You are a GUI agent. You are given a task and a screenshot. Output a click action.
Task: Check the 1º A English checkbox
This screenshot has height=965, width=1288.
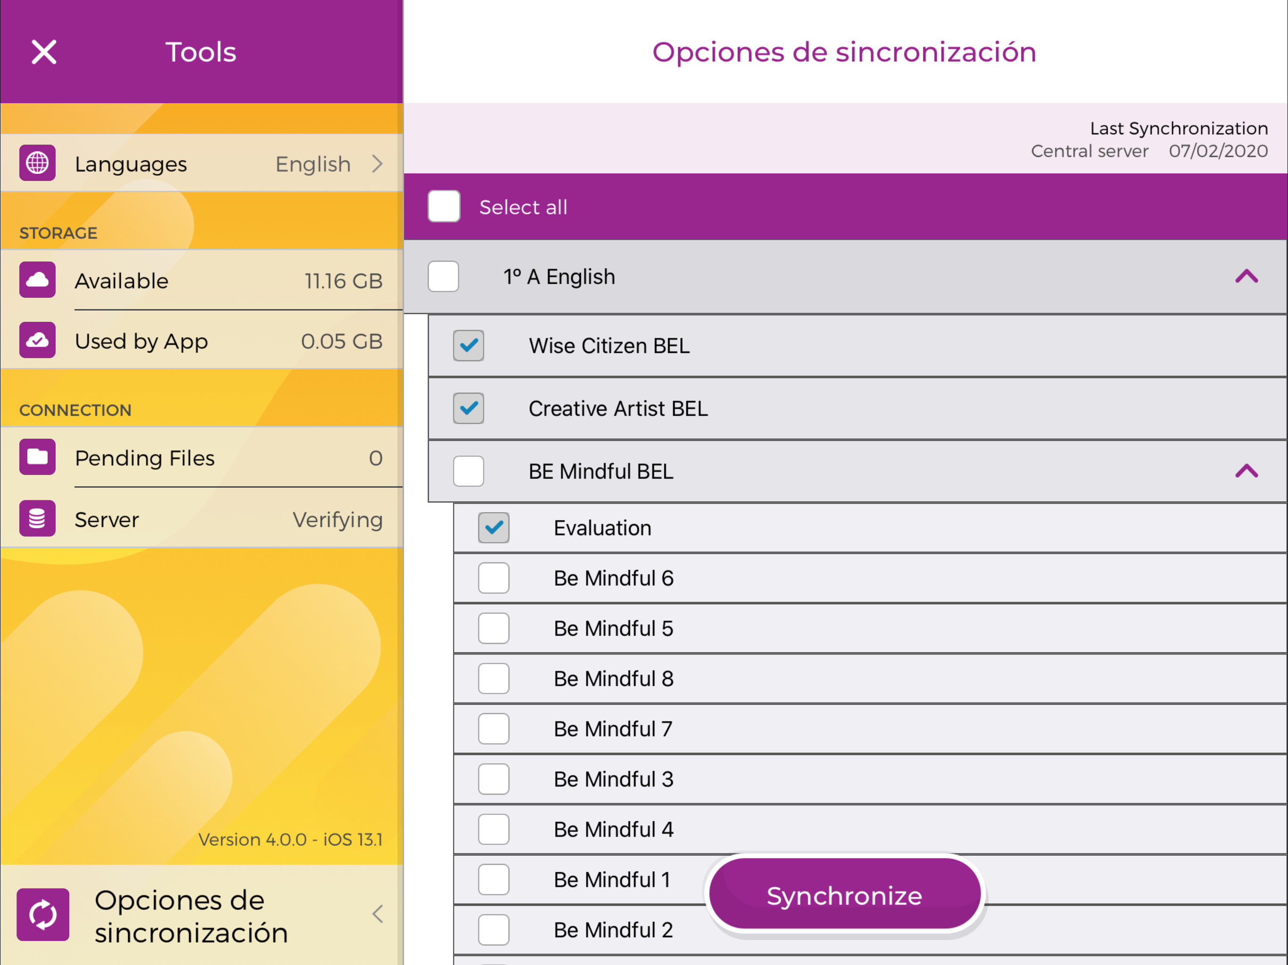(444, 277)
